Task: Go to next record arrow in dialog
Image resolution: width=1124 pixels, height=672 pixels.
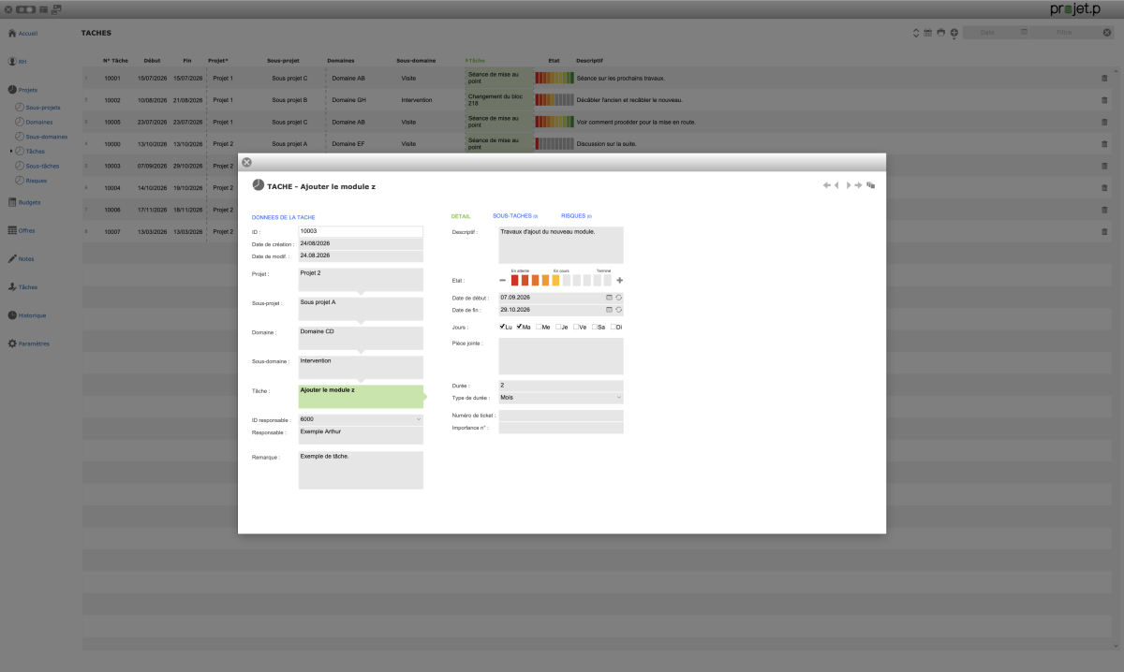Action: [x=849, y=185]
